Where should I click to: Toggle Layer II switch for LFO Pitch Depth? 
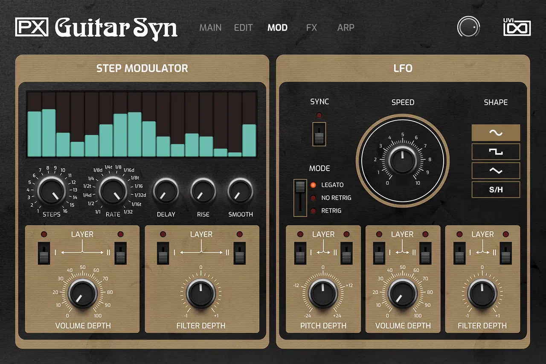pos(346,253)
